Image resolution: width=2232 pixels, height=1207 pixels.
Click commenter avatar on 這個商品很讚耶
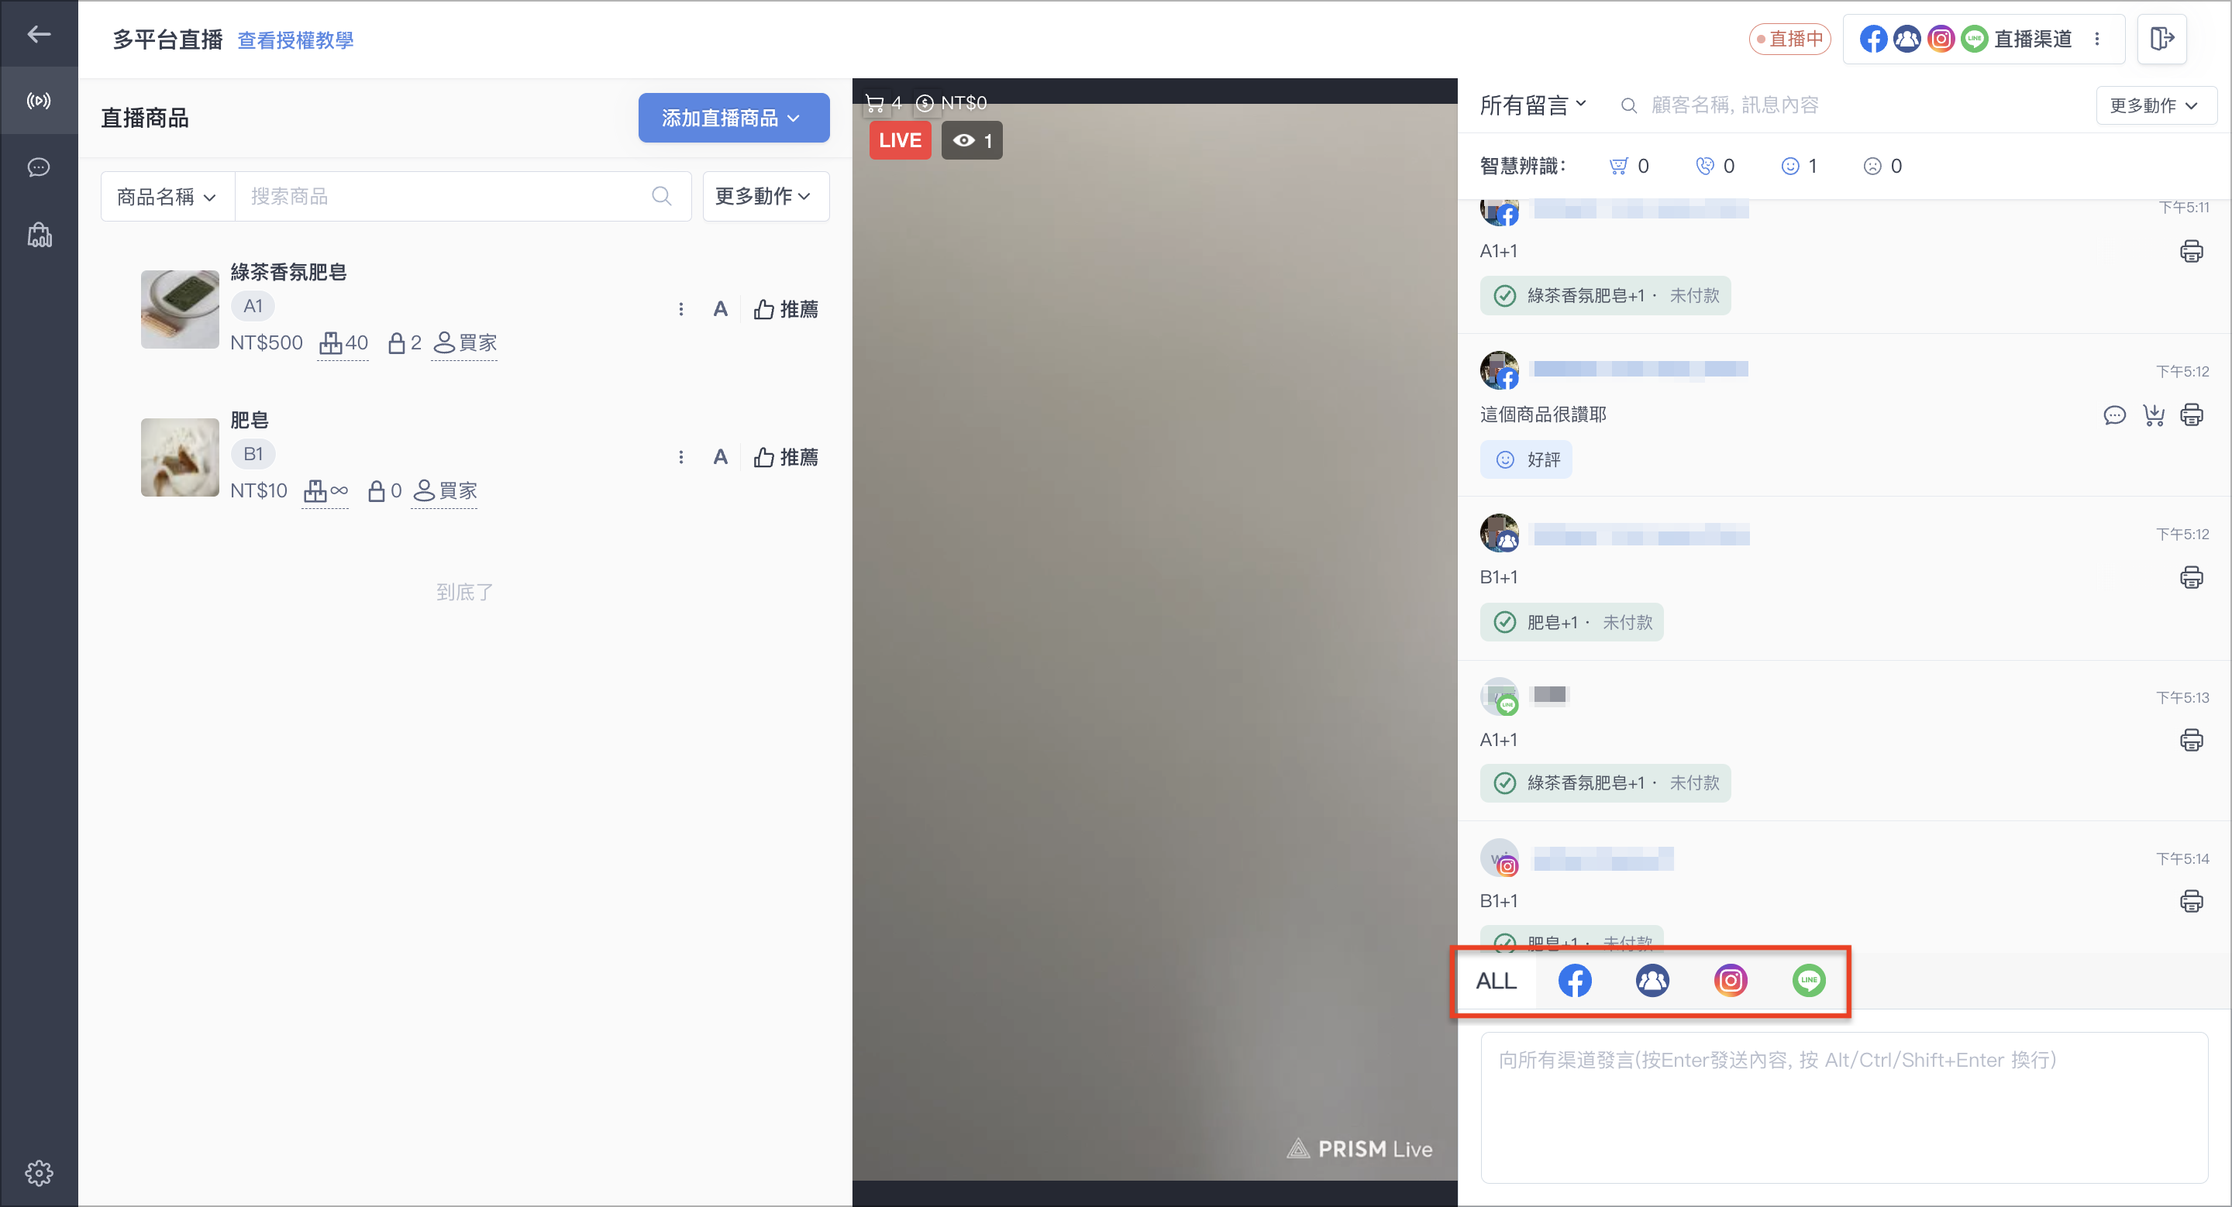point(1499,370)
